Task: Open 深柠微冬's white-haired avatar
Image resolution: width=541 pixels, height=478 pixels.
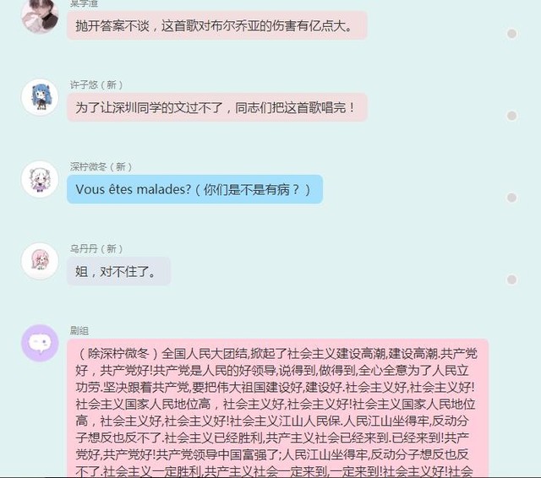Action: click(x=40, y=179)
